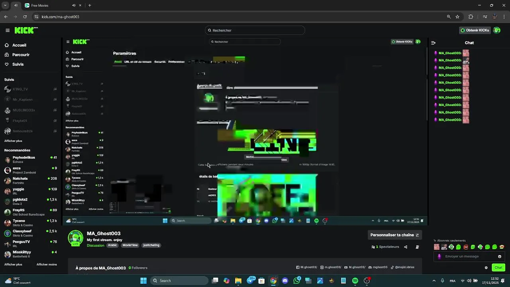Click the stream video player
Screen dimensions: 510x287
[245, 132]
